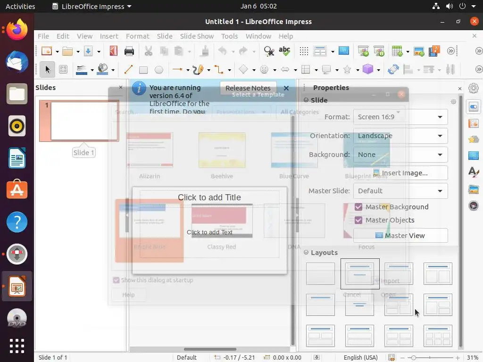This screenshot has height=362, width=483.
Task: Open the Slide Show menu
Action: [197, 36]
